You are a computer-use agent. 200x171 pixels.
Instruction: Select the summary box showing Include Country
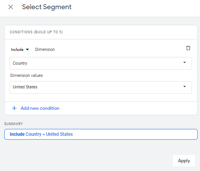click(x=101, y=134)
